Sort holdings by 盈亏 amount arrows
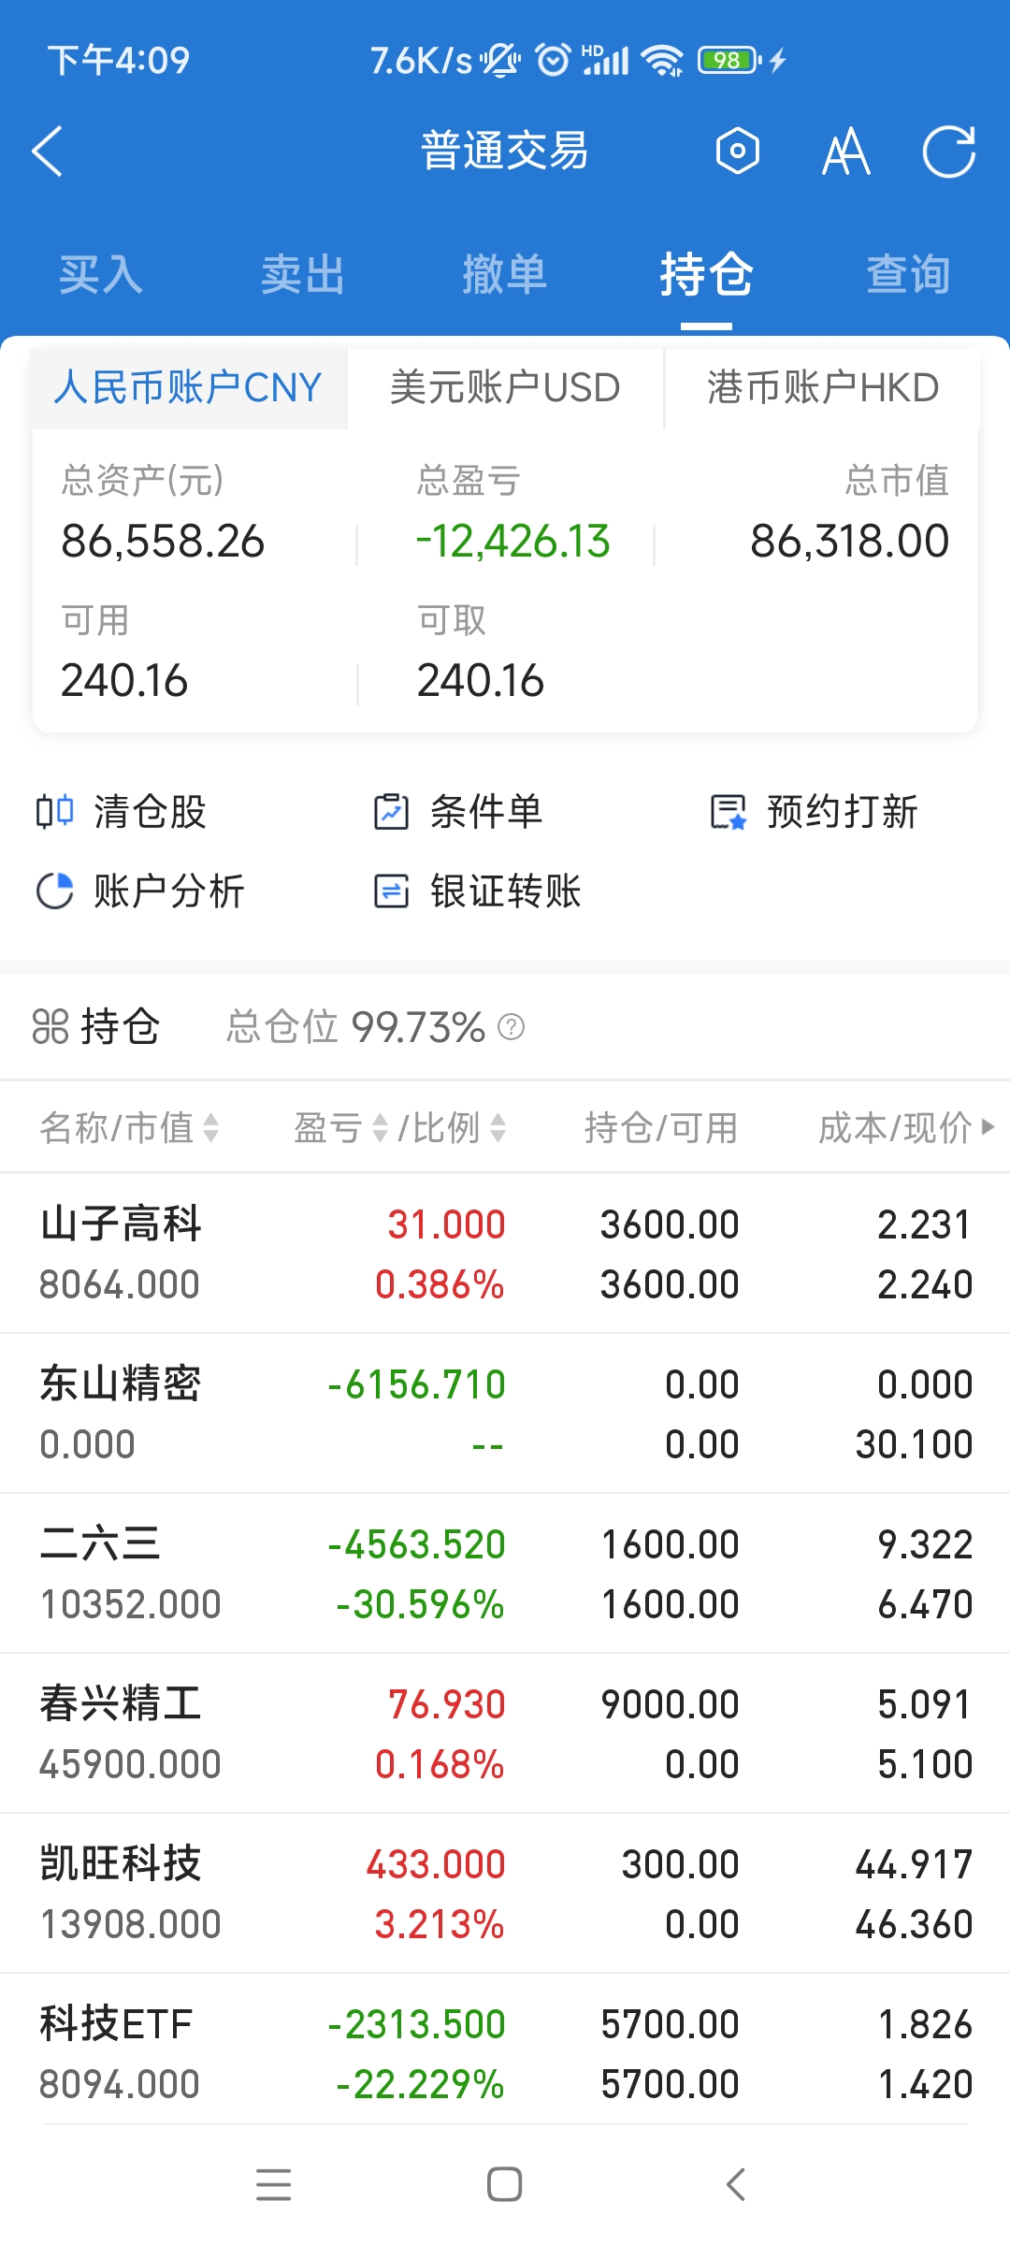Viewport: 1010px width, 2245px height. coord(380,1128)
